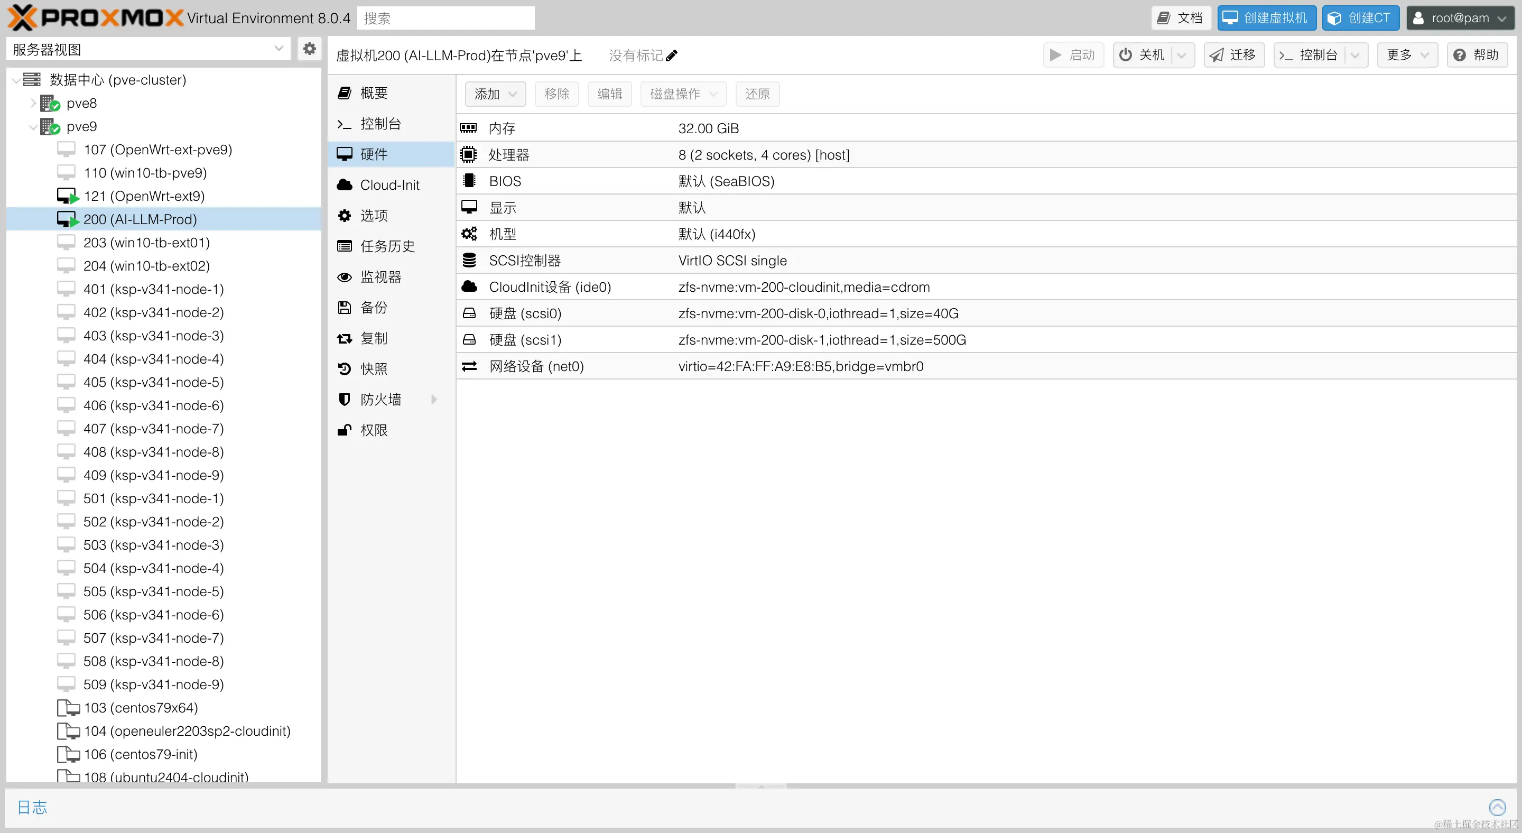
Task: Collapse the pve9 node in the server tree
Action: [33, 126]
